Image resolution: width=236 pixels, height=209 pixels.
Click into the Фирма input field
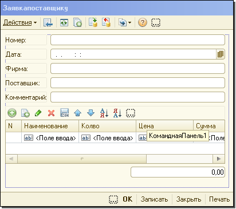click(137, 69)
